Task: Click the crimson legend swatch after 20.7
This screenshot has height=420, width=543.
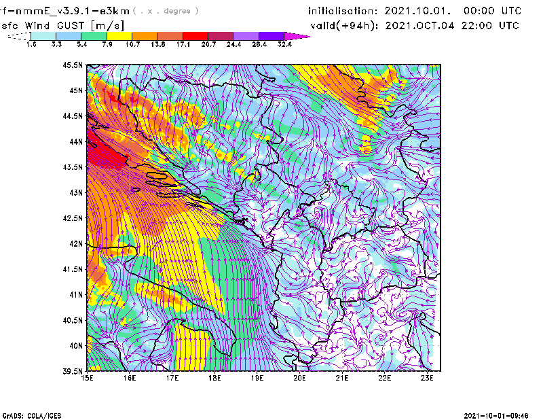Action: pyautogui.click(x=221, y=36)
